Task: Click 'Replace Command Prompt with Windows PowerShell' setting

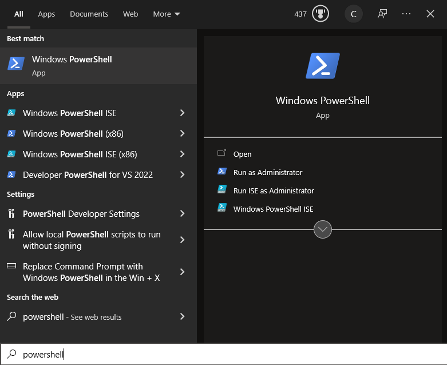Action: pyautogui.click(x=91, y=272)
